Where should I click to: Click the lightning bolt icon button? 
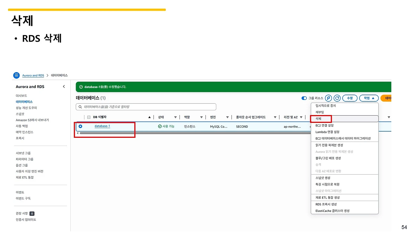click(329, 98)
